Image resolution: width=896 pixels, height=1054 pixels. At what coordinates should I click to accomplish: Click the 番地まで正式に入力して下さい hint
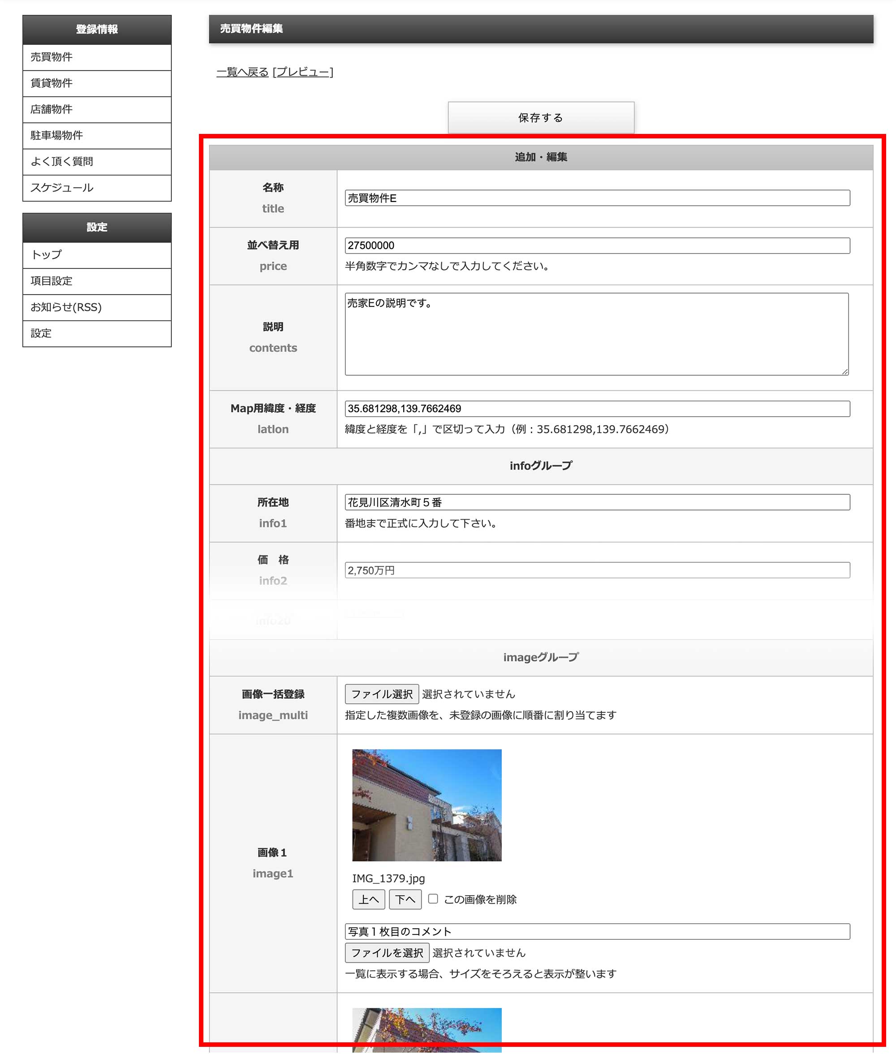[x=421, y=523]
